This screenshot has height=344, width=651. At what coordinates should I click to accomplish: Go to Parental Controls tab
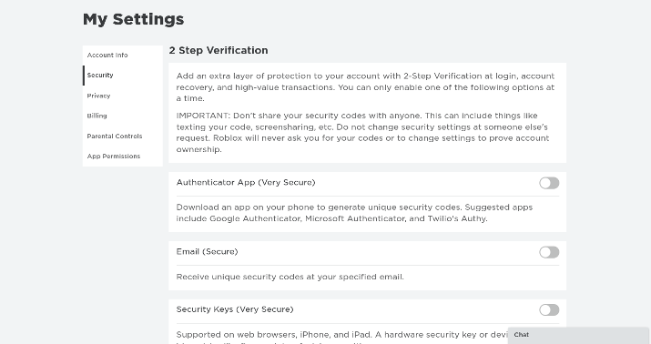click(x=123, y=137)
